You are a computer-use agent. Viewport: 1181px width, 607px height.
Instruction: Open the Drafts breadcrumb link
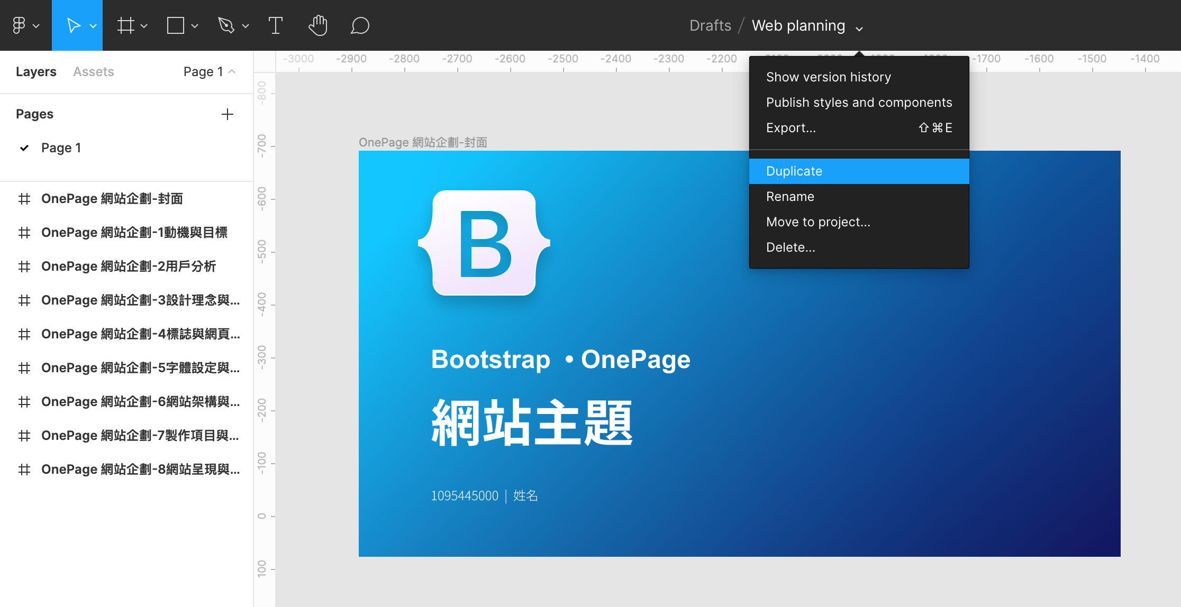710,25
